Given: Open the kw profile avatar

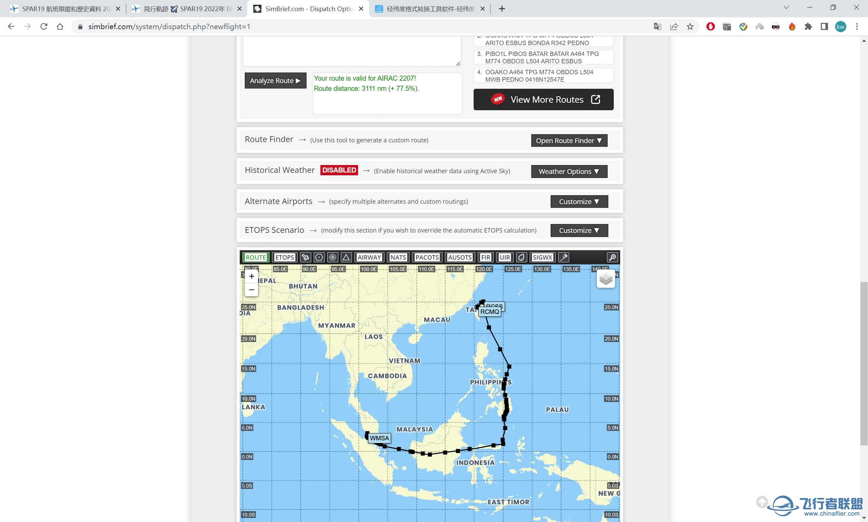Looking at the screenshot, I should [x=841, y=27].
